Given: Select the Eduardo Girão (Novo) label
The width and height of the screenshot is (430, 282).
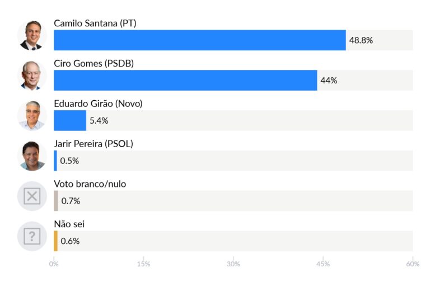Looking at the screenshot, I should pos(98,104).
